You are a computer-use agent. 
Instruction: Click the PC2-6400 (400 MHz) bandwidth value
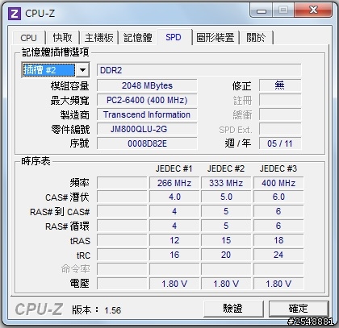147,100
